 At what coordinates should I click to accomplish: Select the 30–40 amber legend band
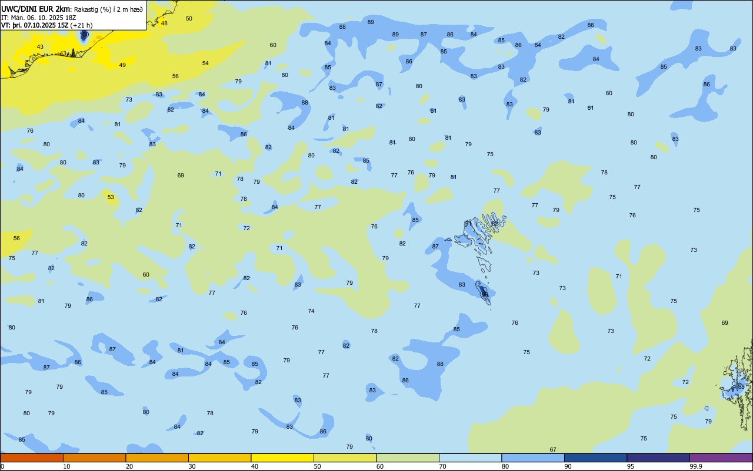[219, 457]
